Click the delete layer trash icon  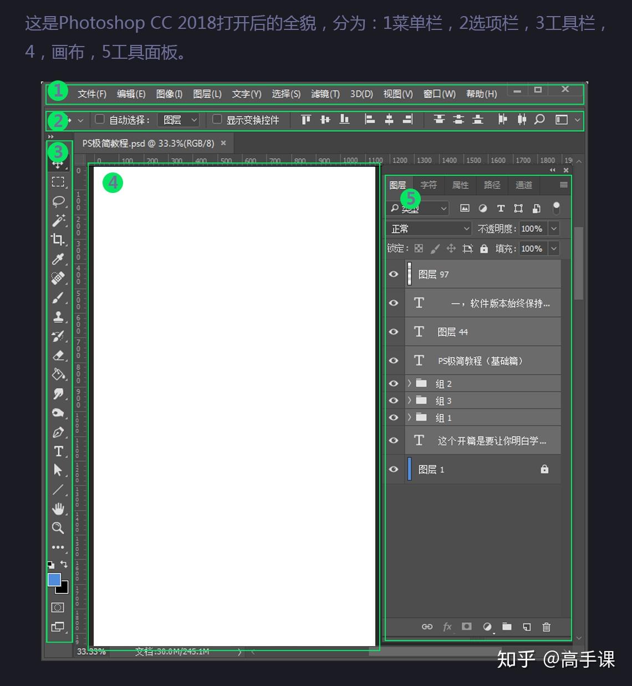click(x=546, y=627)
